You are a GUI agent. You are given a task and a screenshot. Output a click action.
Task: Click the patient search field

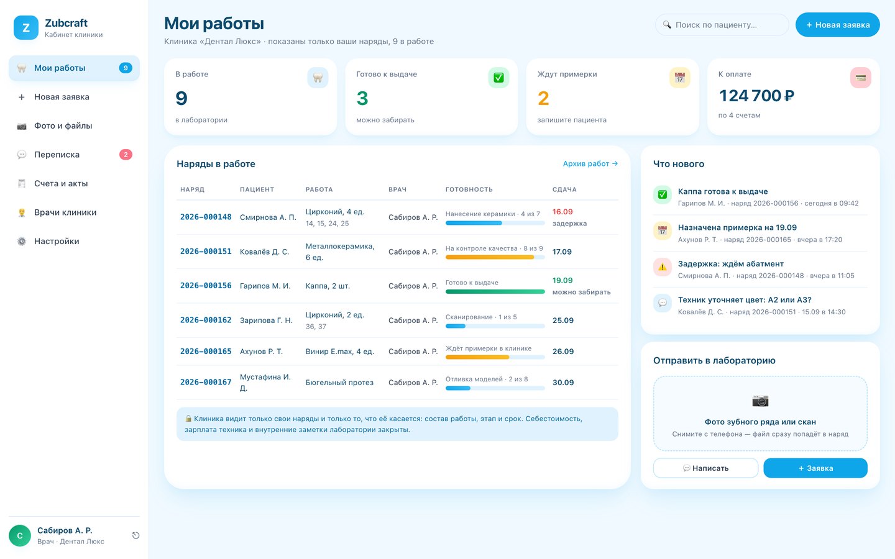pyautogui.click(x=722, y=25)
